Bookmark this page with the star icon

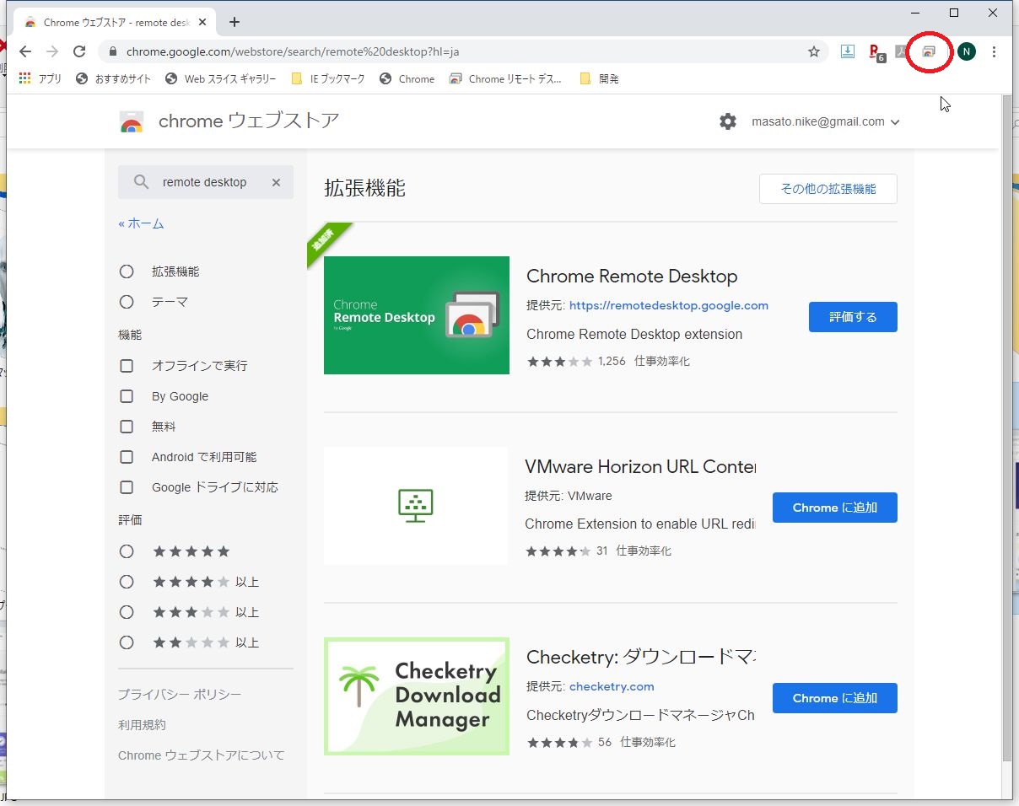point(814,51)
